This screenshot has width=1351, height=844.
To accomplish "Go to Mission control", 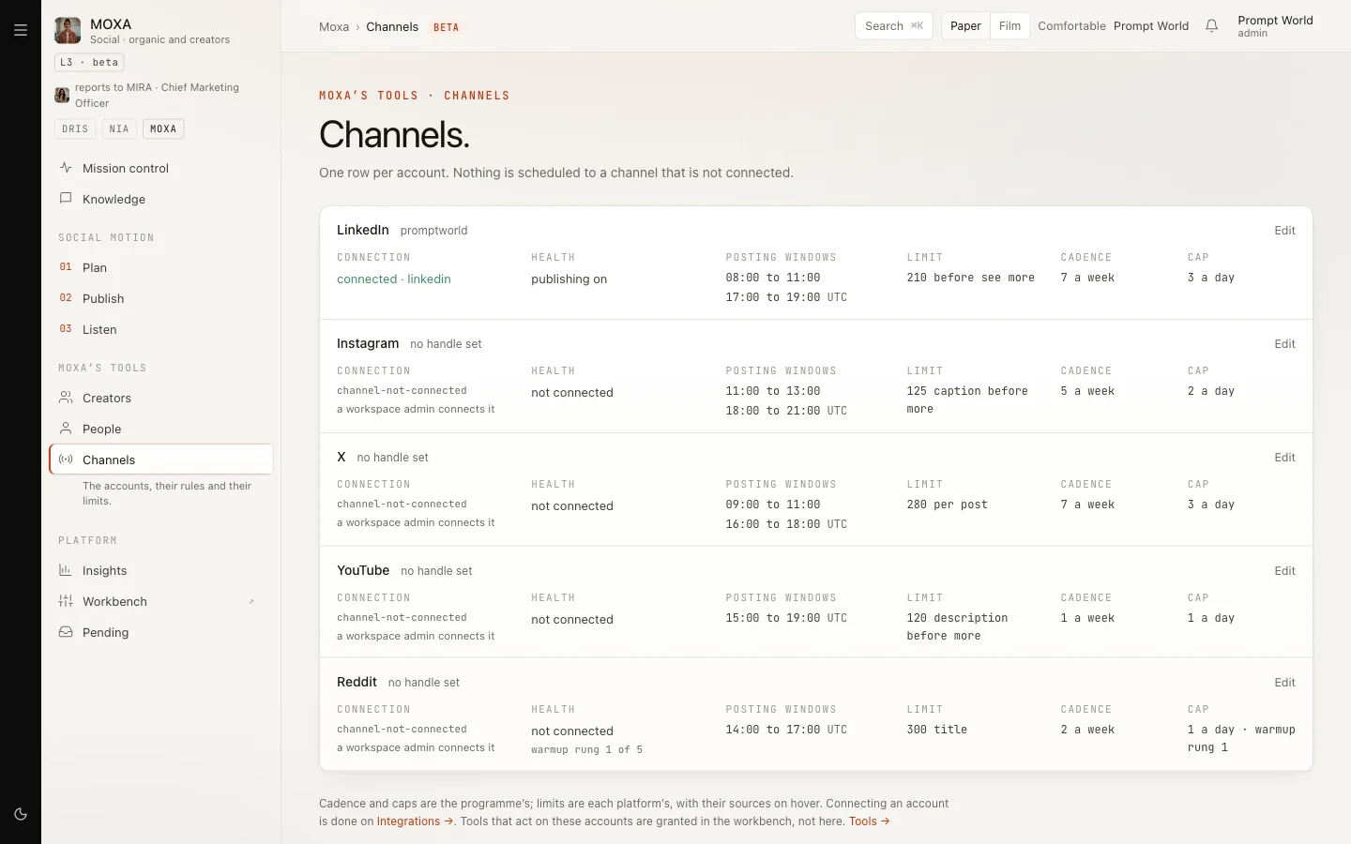I will tap(161, 168).
